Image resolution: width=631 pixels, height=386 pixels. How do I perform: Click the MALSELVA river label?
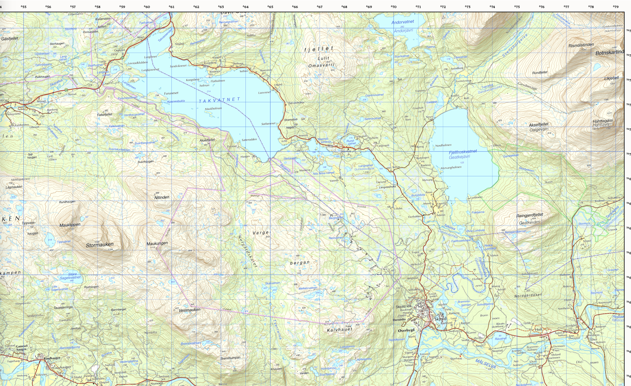pos(485,364)
